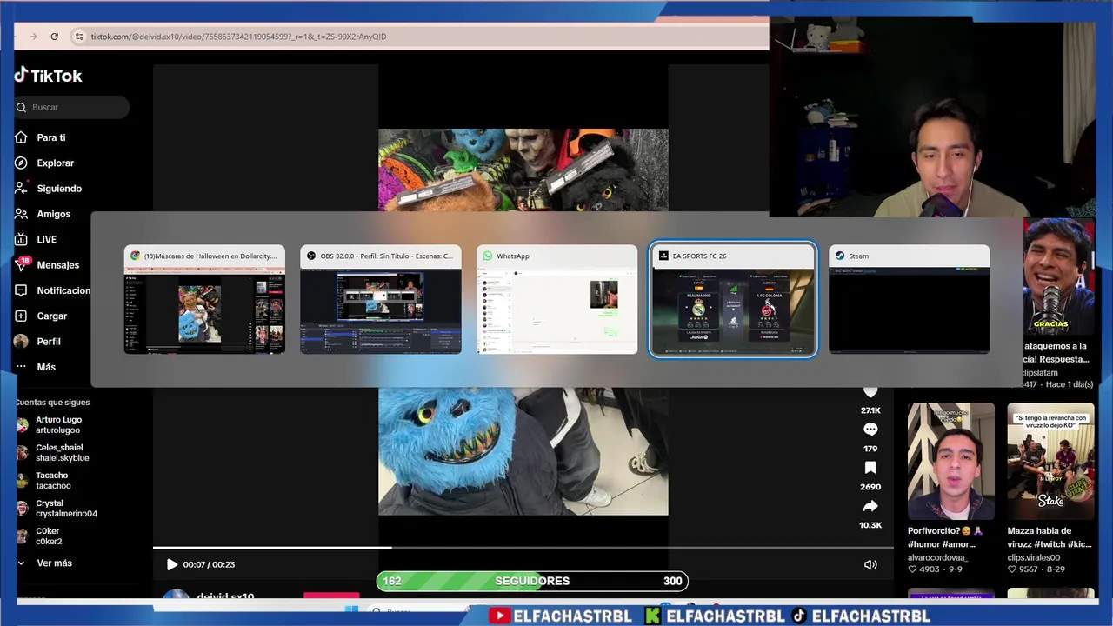Open Arturo Lugo's followed account
This screenshot has height=626, width=1113.
57,425
